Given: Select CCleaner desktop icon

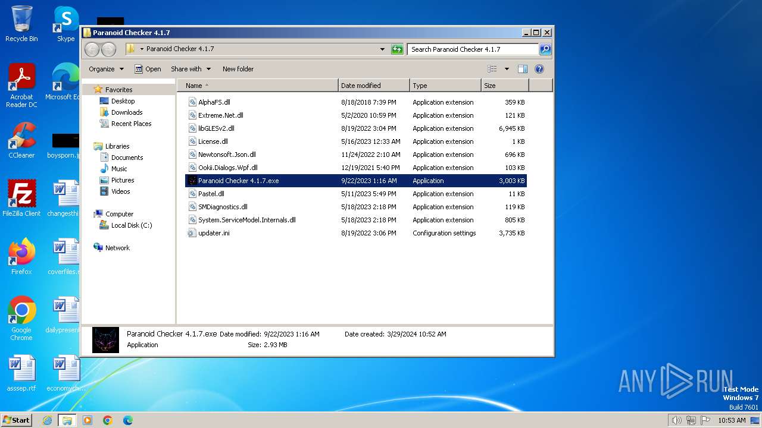Looking at the screenshot, I should click(21, 140).
